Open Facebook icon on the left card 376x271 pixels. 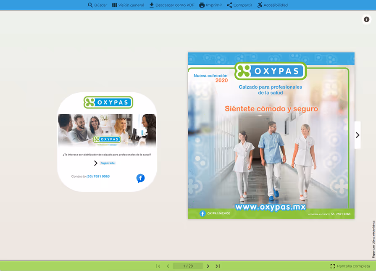(140, 178)
